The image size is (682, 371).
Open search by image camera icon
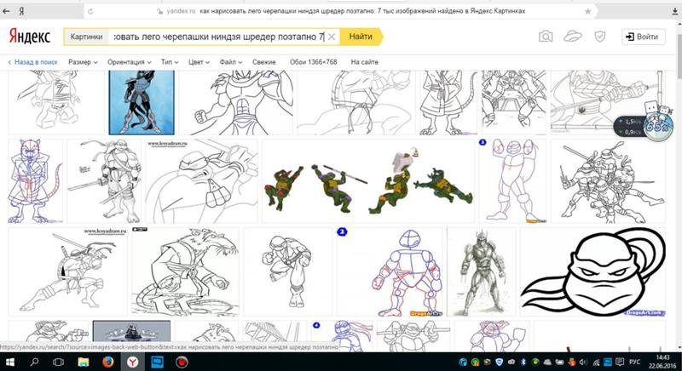coord(546,37)
